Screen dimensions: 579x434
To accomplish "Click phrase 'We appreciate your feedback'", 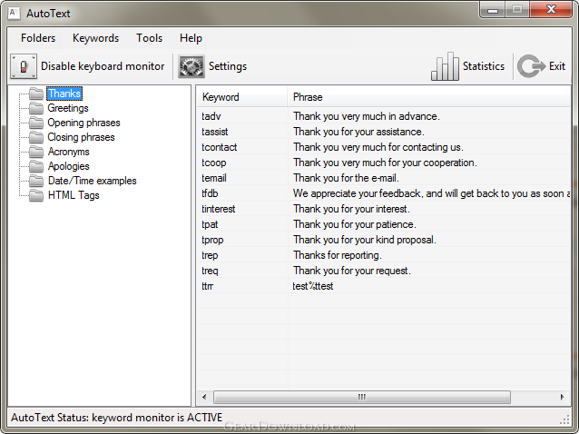I will click(x=357, y=193).
